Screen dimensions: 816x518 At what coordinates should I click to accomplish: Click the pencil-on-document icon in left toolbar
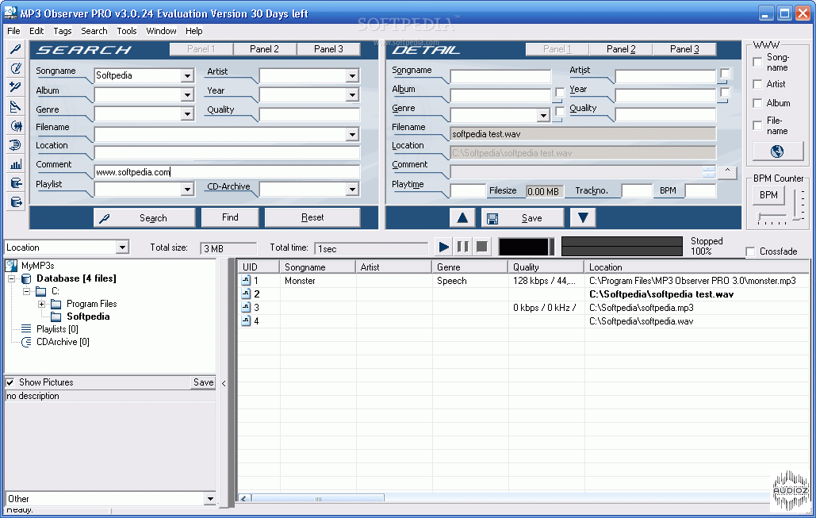pos(16,107)
